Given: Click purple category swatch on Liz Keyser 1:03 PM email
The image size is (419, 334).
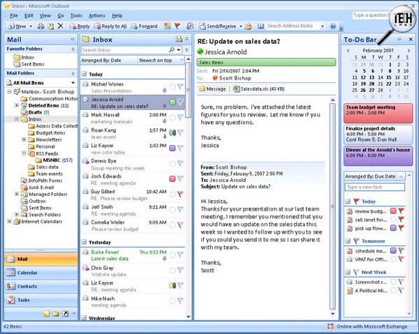Looking at the screenshot, I should click(172, 148).
